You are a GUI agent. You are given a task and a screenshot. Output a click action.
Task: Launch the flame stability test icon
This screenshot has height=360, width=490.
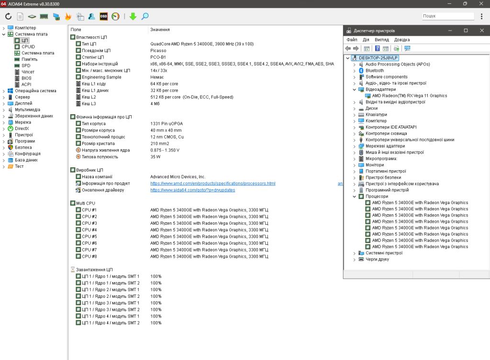pyautogui.click(x=68, y=16)
